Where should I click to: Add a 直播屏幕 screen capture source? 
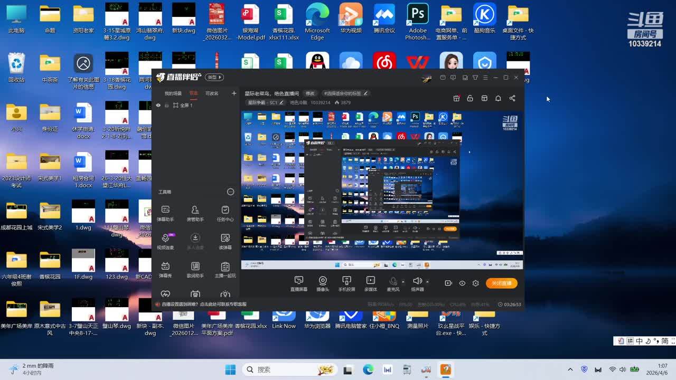tap(298, 283)
